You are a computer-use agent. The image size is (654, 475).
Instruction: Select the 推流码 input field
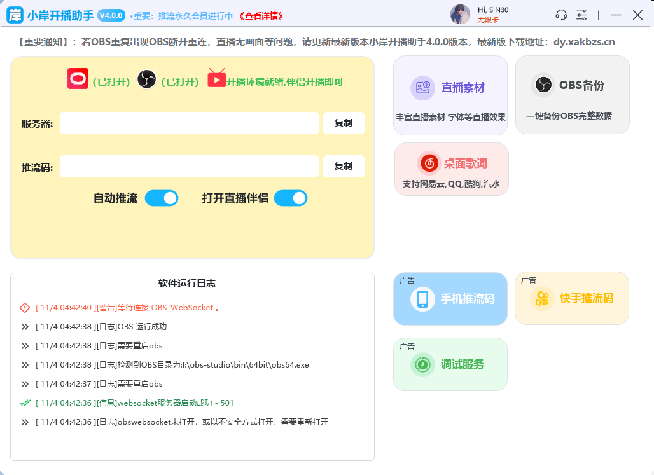click(189, 166)
